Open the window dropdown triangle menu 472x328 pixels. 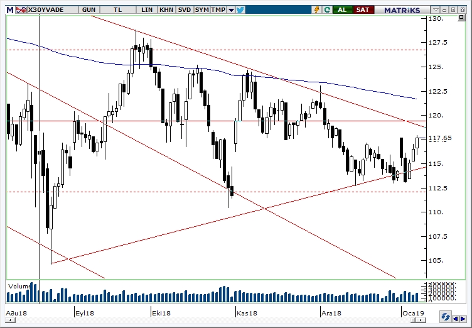point(436,10)
